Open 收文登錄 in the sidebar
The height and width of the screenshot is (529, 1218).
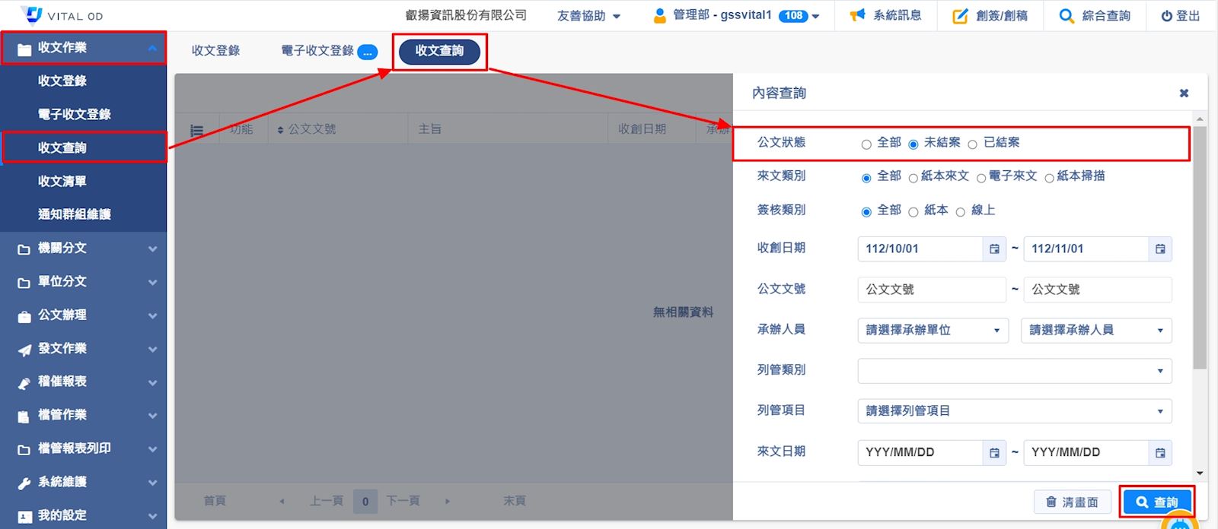coord(62,81)
